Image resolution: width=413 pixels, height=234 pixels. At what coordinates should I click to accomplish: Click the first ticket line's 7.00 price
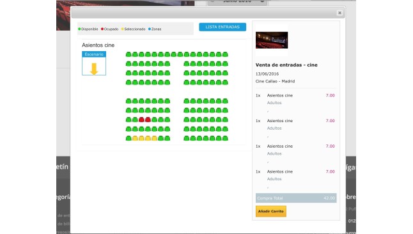pos(330,95)
